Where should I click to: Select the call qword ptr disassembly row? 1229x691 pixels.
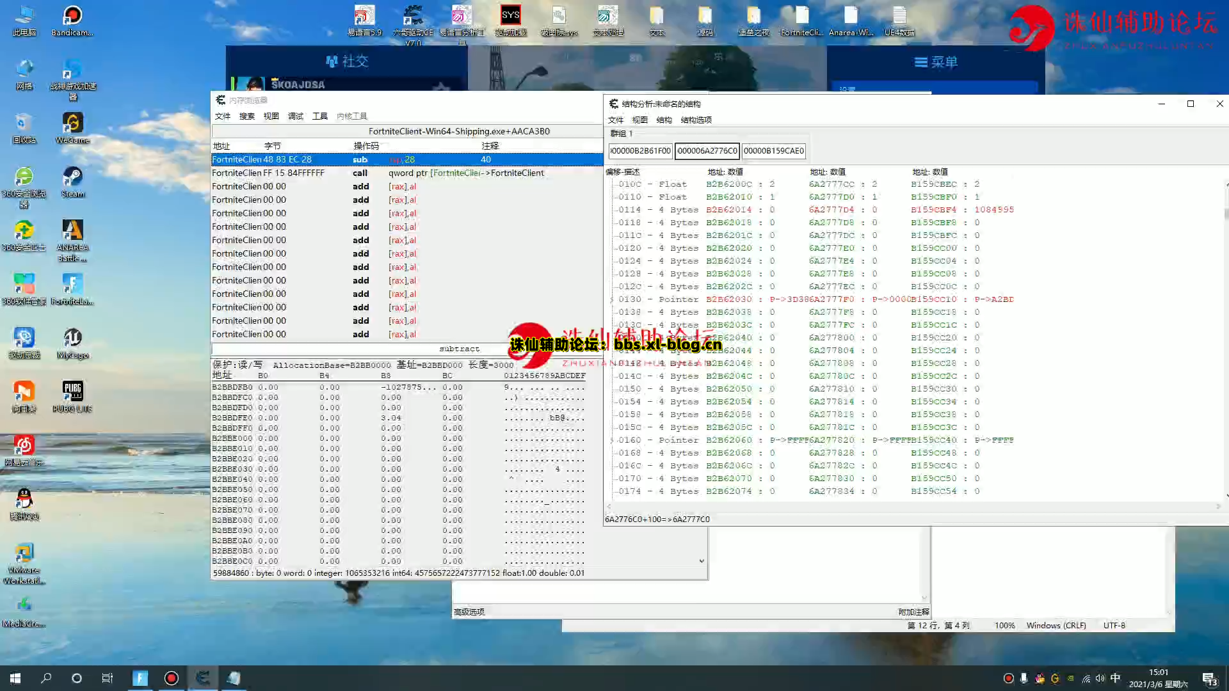pyautogui.click(x=407, y=173)
